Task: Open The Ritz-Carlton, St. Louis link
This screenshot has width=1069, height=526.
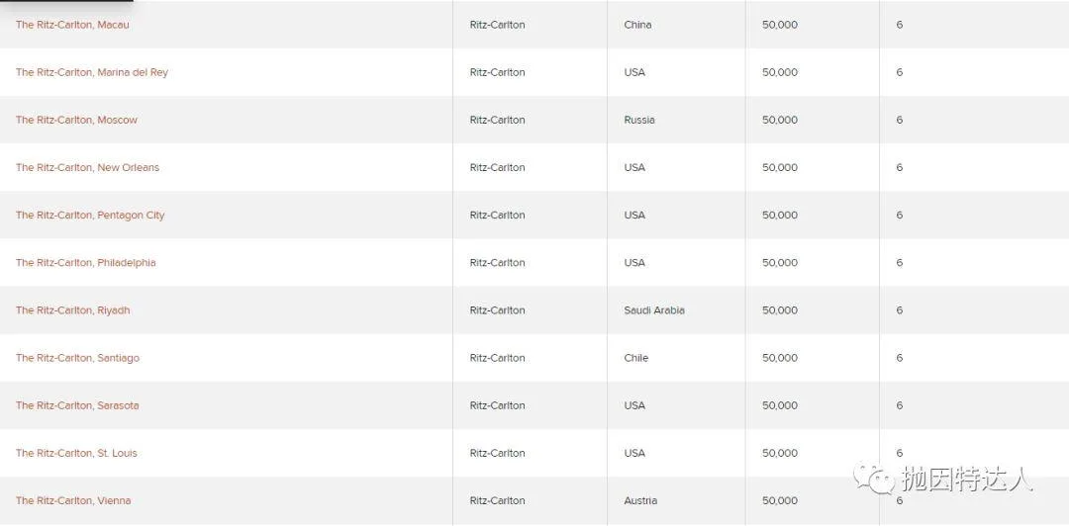Action: pos(76,453)
